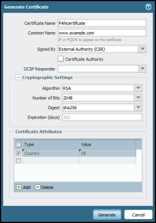Click the Cancel button
This screenshot has height=223, width=156.
(x=138, y=214)
